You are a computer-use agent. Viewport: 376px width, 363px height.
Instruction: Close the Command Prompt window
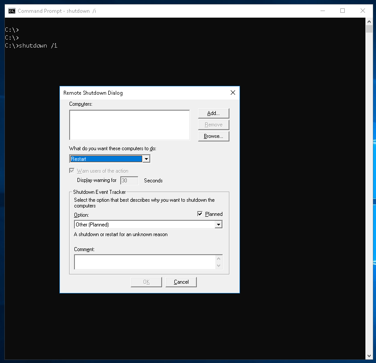click(363, 11)
